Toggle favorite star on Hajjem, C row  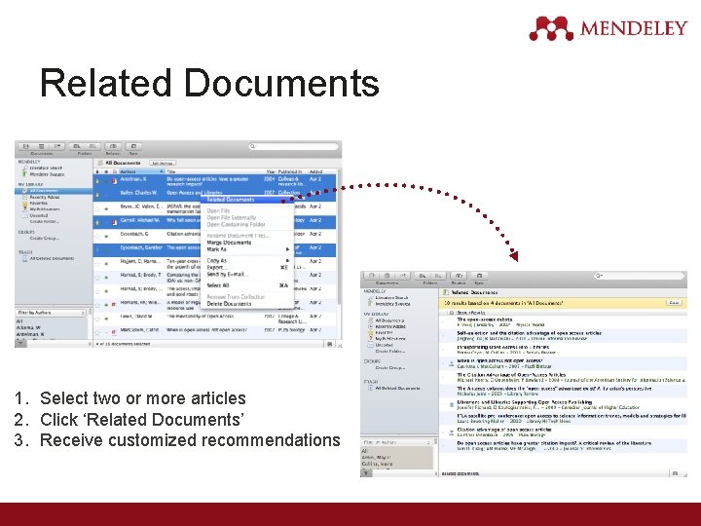(x=97, y=263)
